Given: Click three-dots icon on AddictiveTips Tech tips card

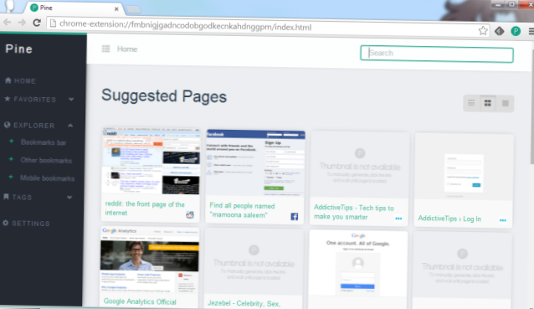Looking at the screenshot, I should tap(398, 219).
